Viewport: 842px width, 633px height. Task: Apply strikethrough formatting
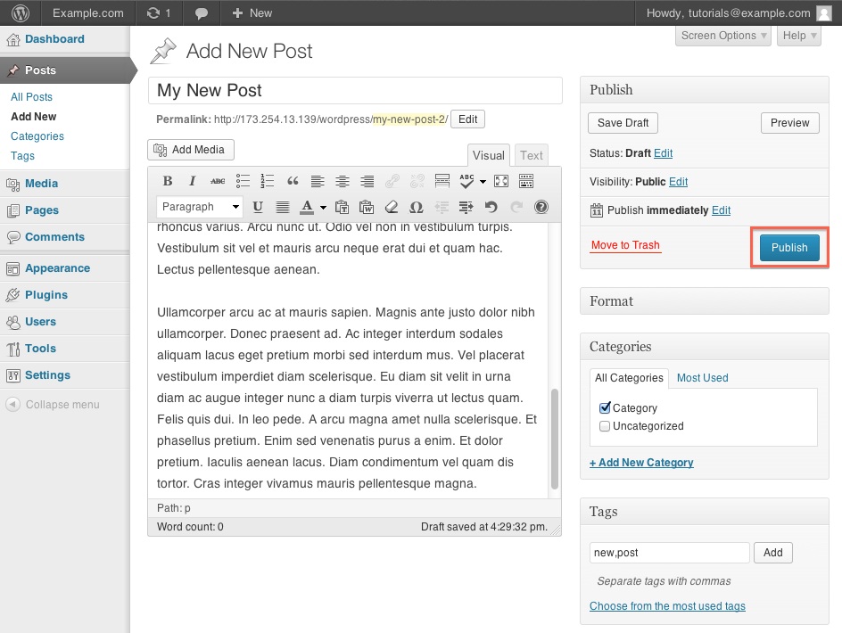pos(217,181)
